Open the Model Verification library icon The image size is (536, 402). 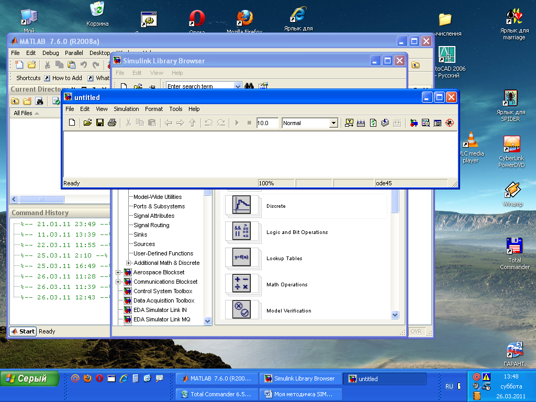(x=241, y=309)
